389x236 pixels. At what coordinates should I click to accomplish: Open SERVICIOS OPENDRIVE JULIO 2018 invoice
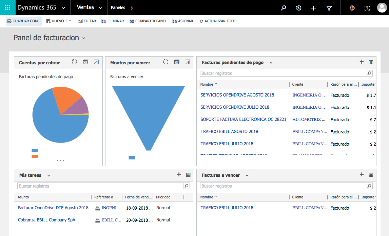coord(235,107)
